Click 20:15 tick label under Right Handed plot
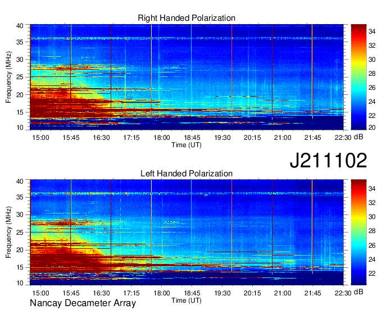Image resolution: width=382 pixels, height=310 pixels. point(252,138)
